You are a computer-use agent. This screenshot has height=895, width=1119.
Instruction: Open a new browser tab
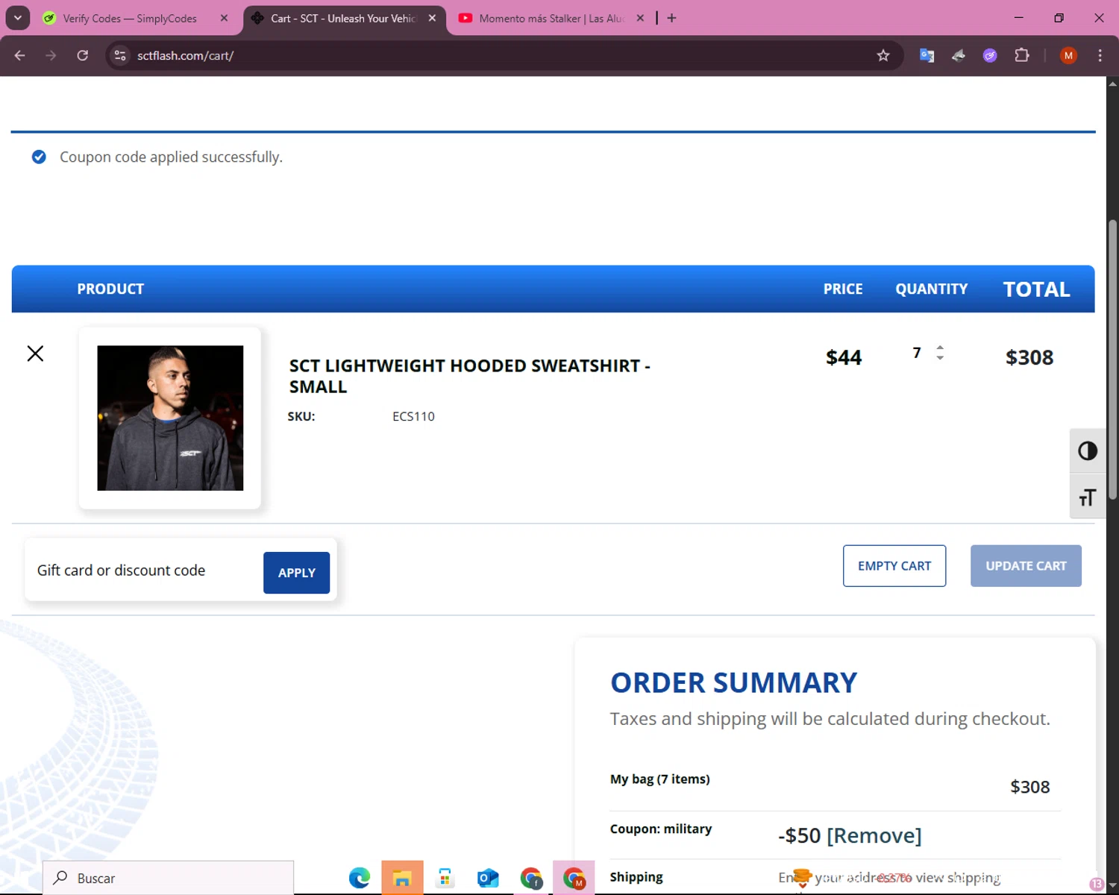[x=671, y=18]
